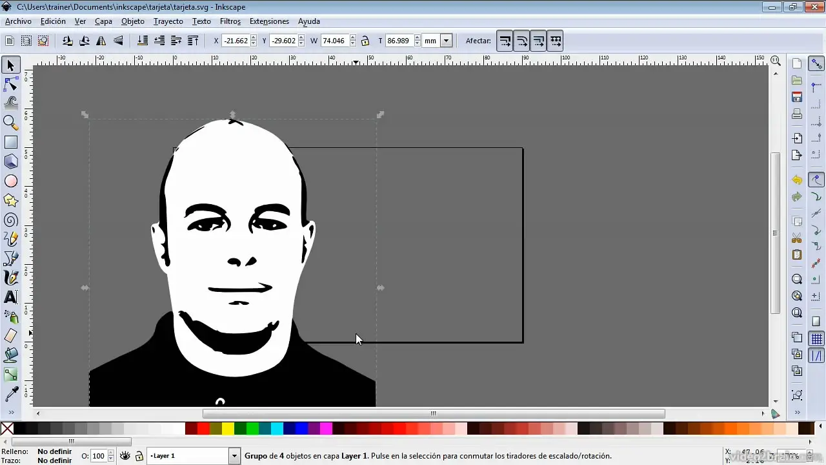Pick the Star polygon tool
826x465 pixels.
click(x=11, y=201)
